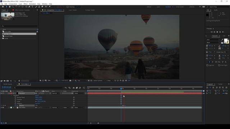The height and width of the screenshot is (129, 230).
Task: Switch to the Render Queue tab
Action: (8, 84)
